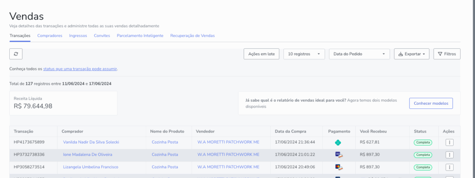475x178 pixels.
Task: Click payment icon in HP4173675899 row
Action: coord(338,142)
